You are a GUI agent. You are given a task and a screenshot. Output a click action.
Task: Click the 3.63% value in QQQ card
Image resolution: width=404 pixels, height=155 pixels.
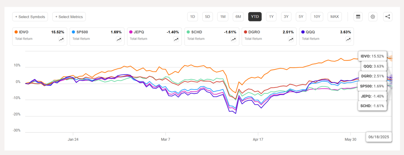[x=345, y=32]
